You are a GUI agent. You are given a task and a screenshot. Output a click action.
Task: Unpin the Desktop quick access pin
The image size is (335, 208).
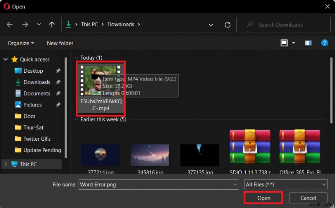pyautogui.click(x=58, y=71)
